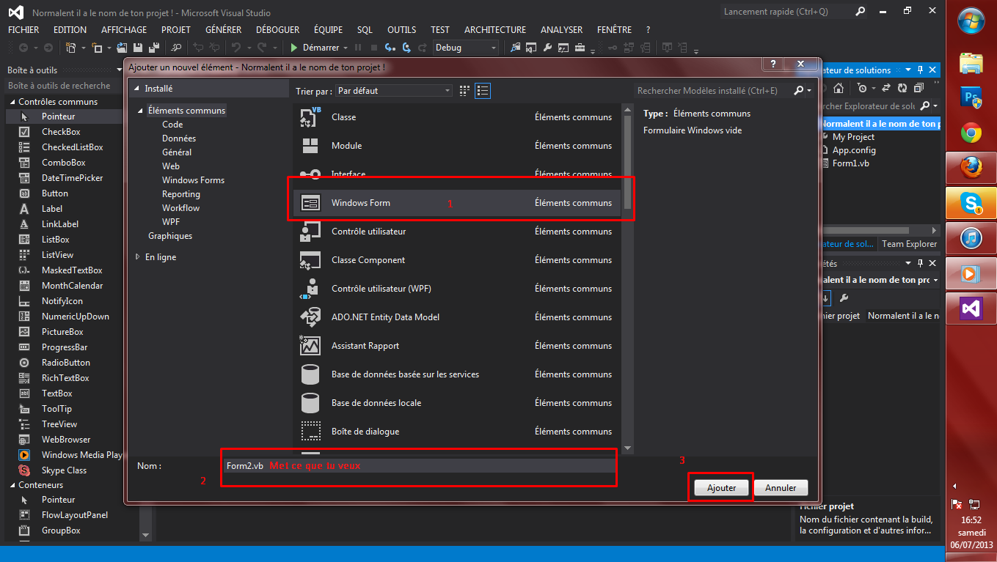997x562 pixels.
Task: Pick Base de données basée sur les services
Action: (456, 374)
